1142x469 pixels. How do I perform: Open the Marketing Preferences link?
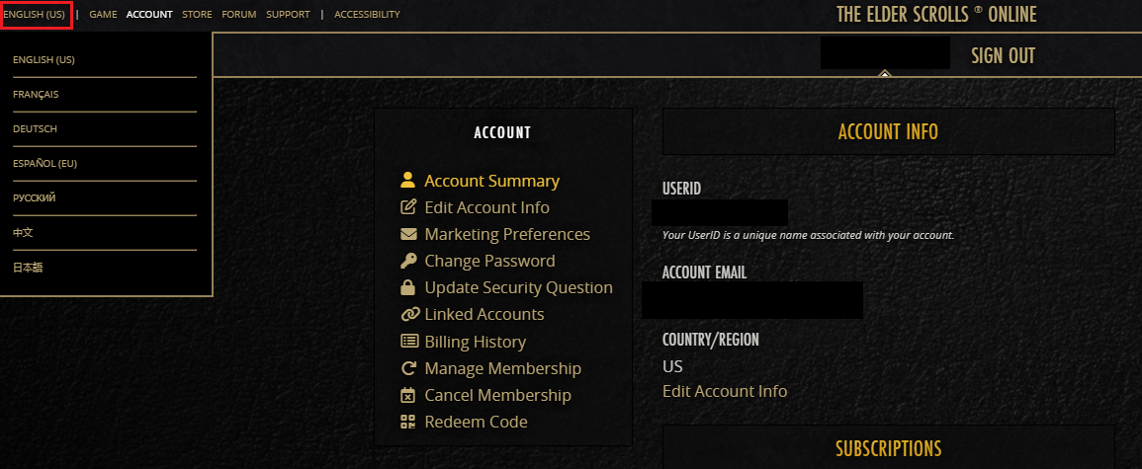(507, 235)
